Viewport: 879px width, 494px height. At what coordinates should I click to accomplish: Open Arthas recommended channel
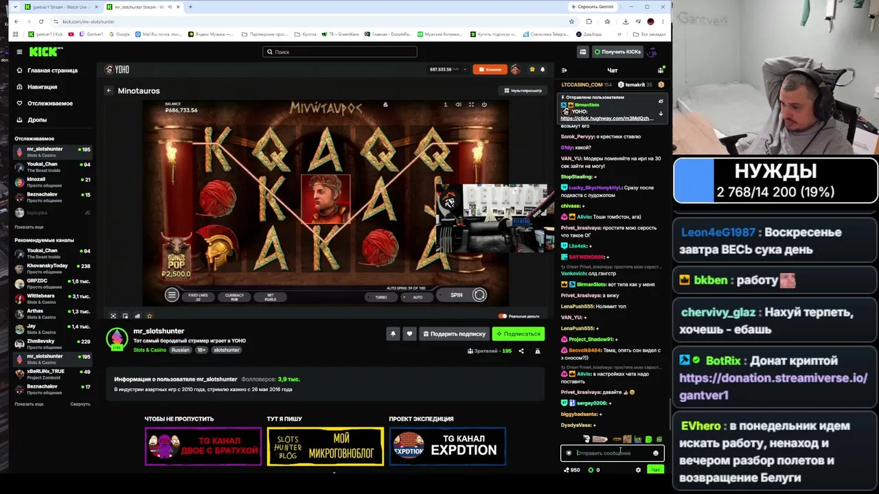(x=53, y=314)
